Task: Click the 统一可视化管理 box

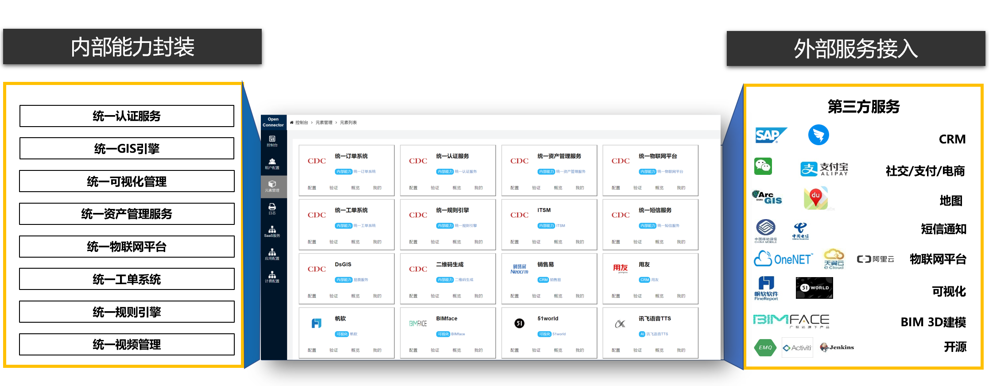Action: (127, 181)
